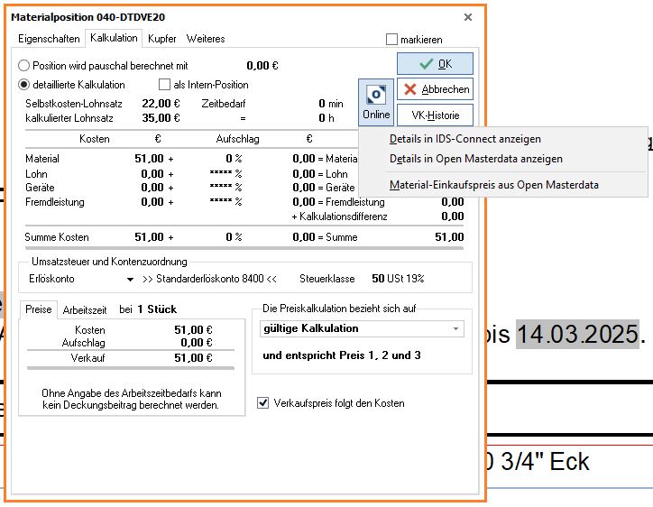Switch to the Eigenschaften tab
Viewport: 653px width, 507px height.
(x=49, y=39)
